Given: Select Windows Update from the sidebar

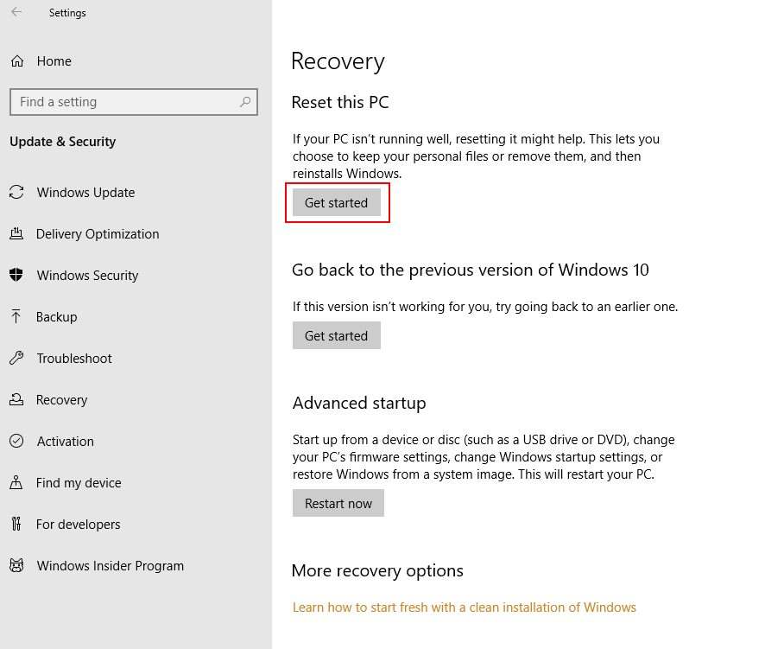Looking at the screenshot, I should click(x=85, y=192).
